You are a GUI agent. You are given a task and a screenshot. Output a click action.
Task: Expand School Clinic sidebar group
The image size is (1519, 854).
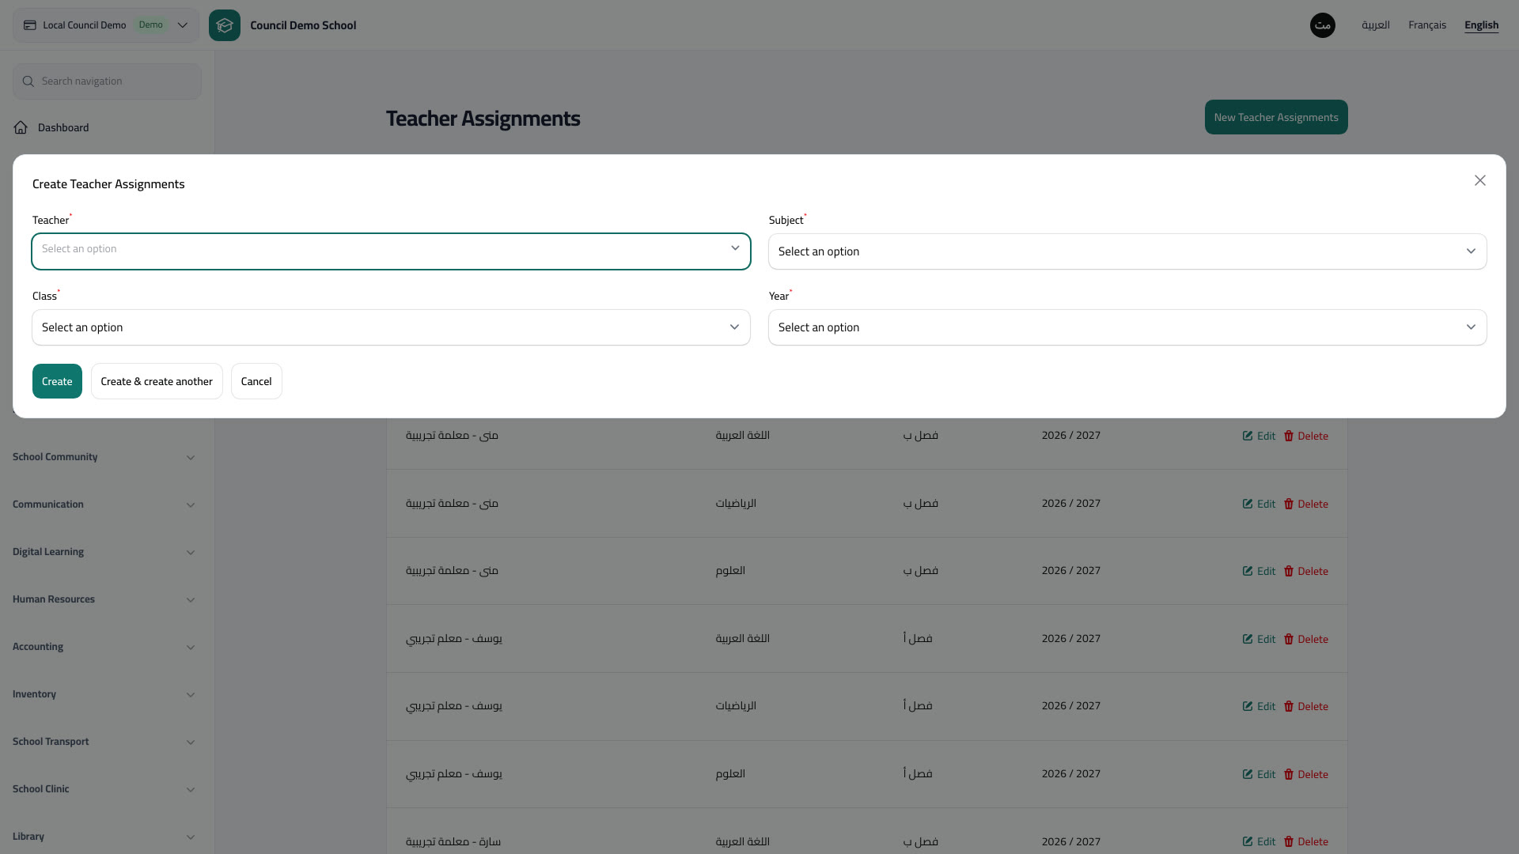click(x=104, y=789)
